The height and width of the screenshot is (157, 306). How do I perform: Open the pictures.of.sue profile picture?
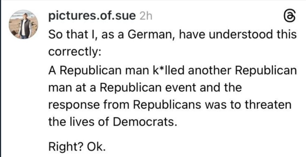[x=23, y=25]
